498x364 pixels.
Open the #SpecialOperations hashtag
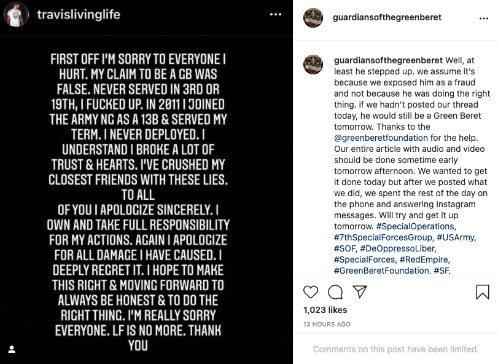coord(414,226)
